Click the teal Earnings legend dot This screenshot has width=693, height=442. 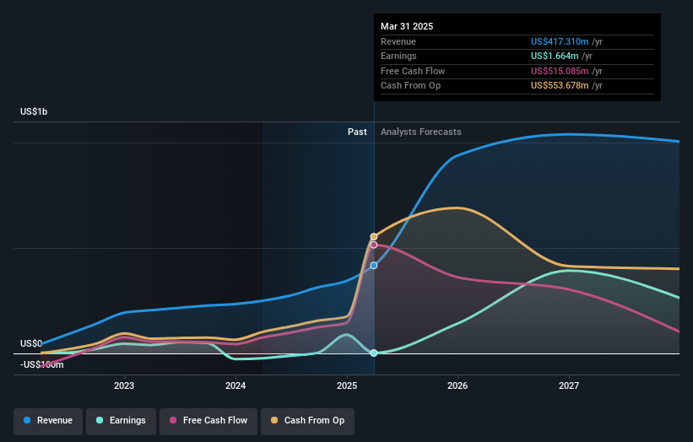pyautogui.click(x=100, y=420)
